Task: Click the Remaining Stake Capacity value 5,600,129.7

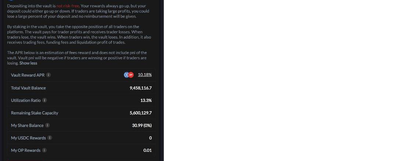Action: click(141, 113)
